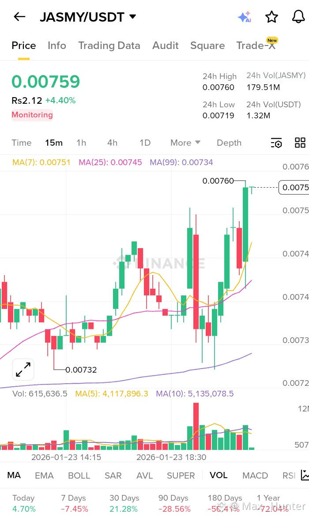This screenshot has height=517, width=309.
Task: Tap the current price 0.00759
Action: point(46,81)
